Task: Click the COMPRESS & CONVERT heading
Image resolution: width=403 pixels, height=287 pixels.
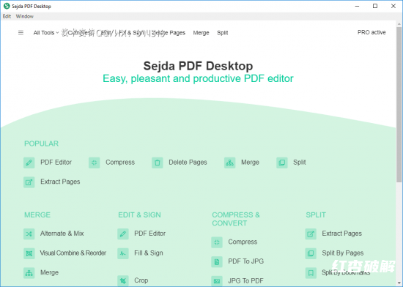Action: [x=236, y=219]
